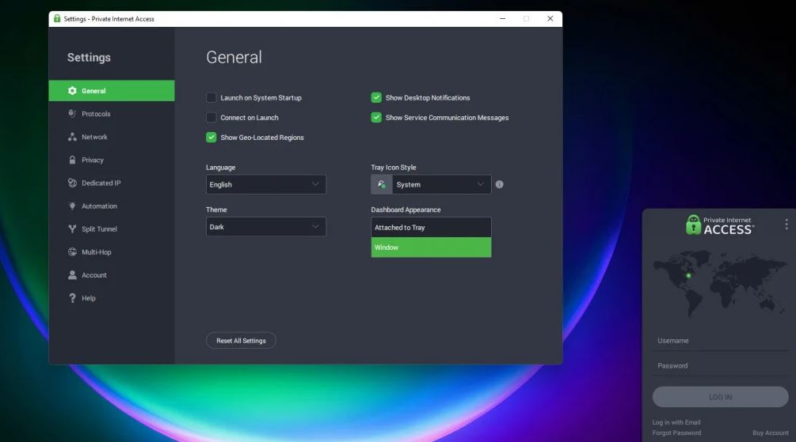Click the Password input field
The height and width of the screenshot is (442, 796).
coord(720,365)
